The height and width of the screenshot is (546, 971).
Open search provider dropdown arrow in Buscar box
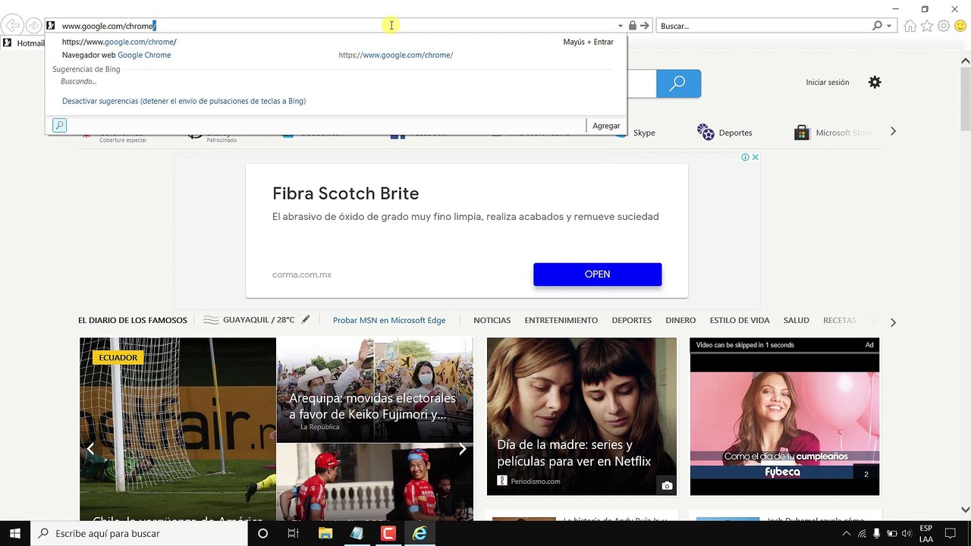889,26
